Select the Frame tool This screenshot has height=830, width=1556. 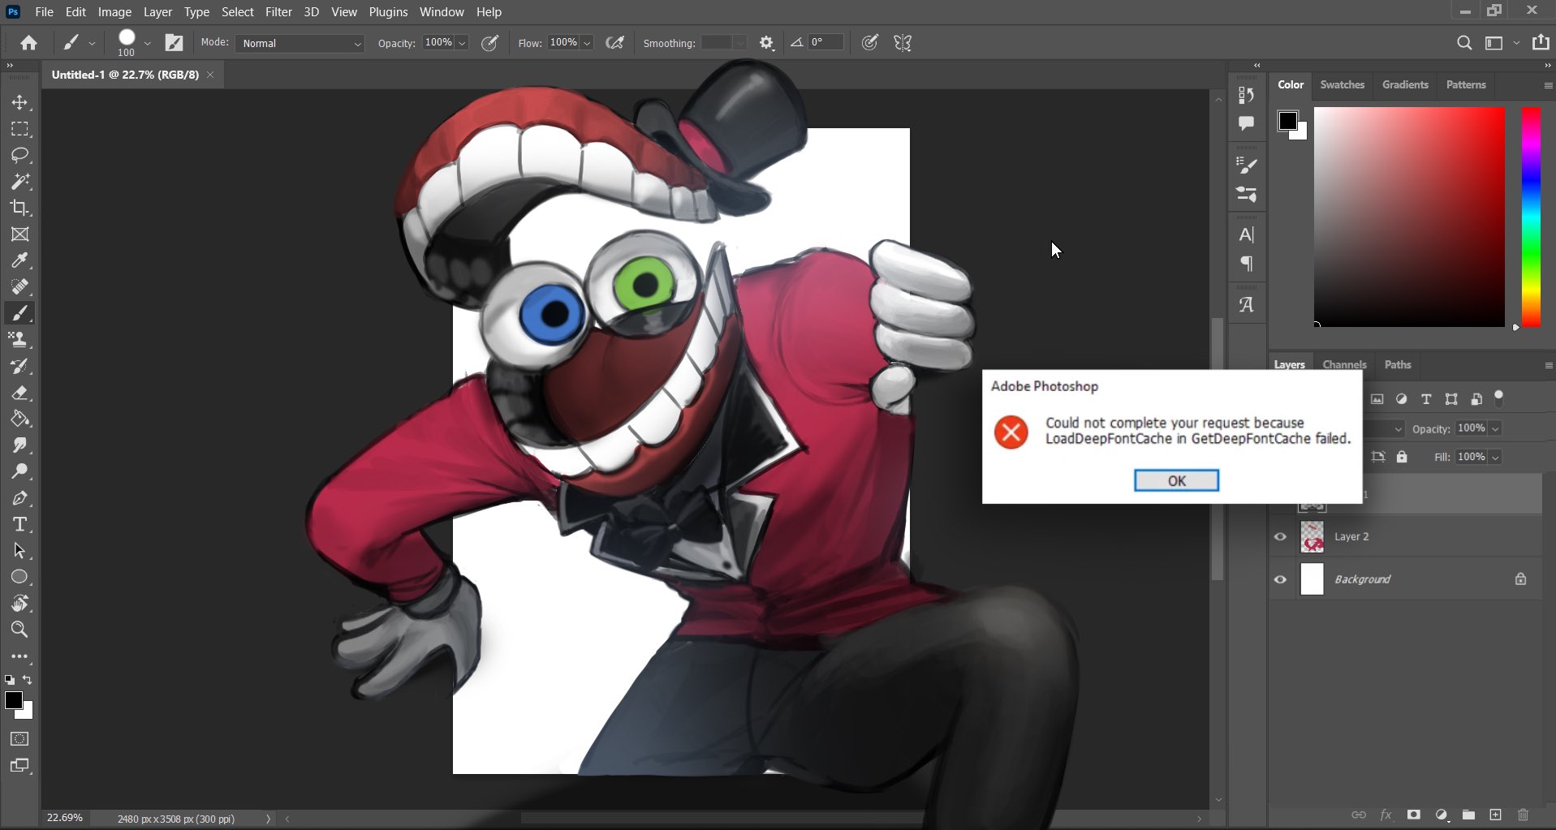19,234
